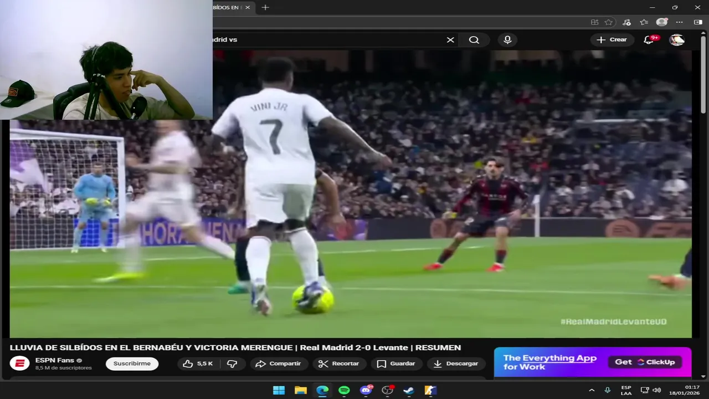Open a new browser tab

[x=265, y=7]
